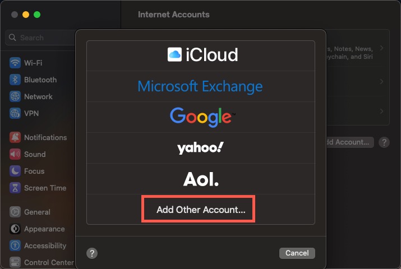This screenshot has height=269, width=401.
Task: Open the VPN sidebar icon
Action: click(15, 113)
